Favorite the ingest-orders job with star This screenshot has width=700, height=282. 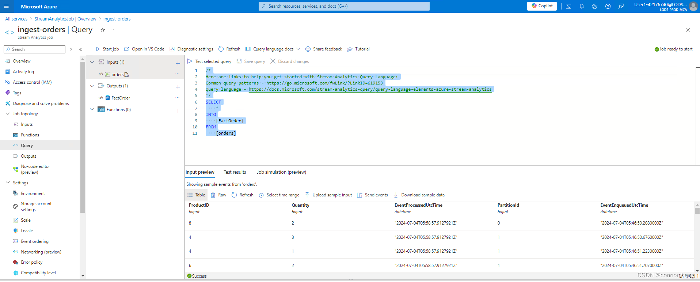pyautogui.click(x=103, y=30)
